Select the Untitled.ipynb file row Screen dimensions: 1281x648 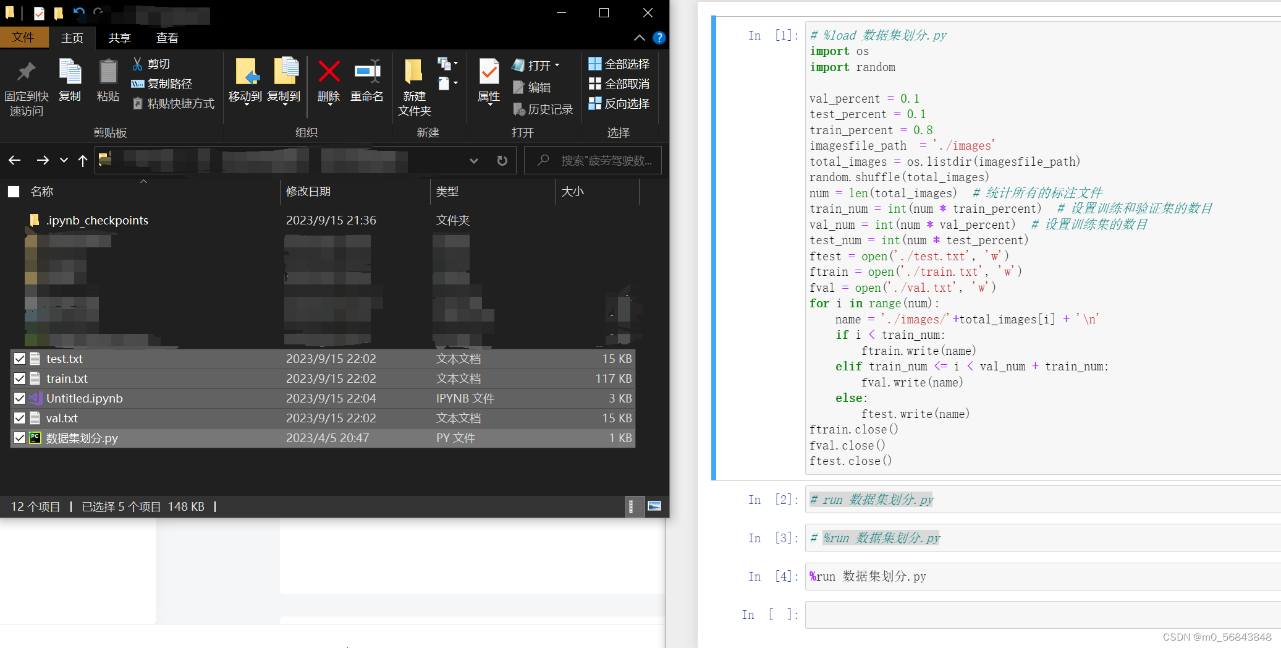click(323, 398)
